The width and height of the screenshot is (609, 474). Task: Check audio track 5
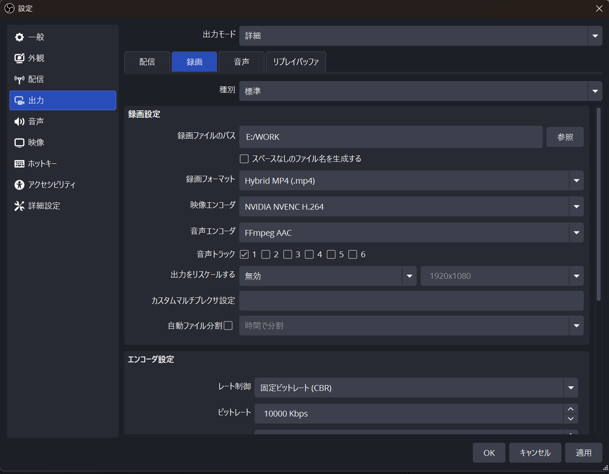(331, 254)
